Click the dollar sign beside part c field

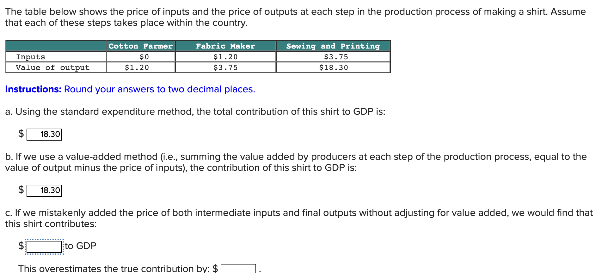pyautogui.click(x=20, y=246)
